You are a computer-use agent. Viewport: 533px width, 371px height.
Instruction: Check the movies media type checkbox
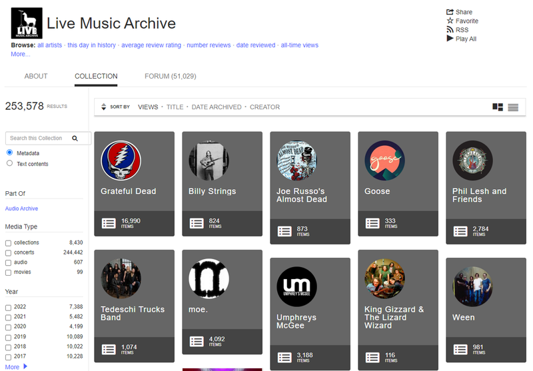[8, 273]
